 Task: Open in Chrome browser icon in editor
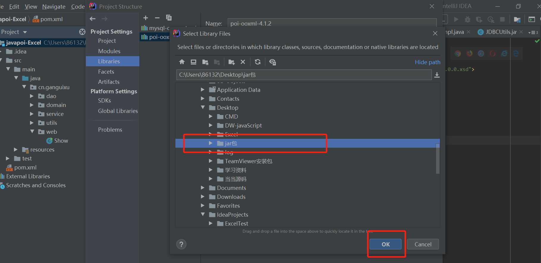[458, 53]
